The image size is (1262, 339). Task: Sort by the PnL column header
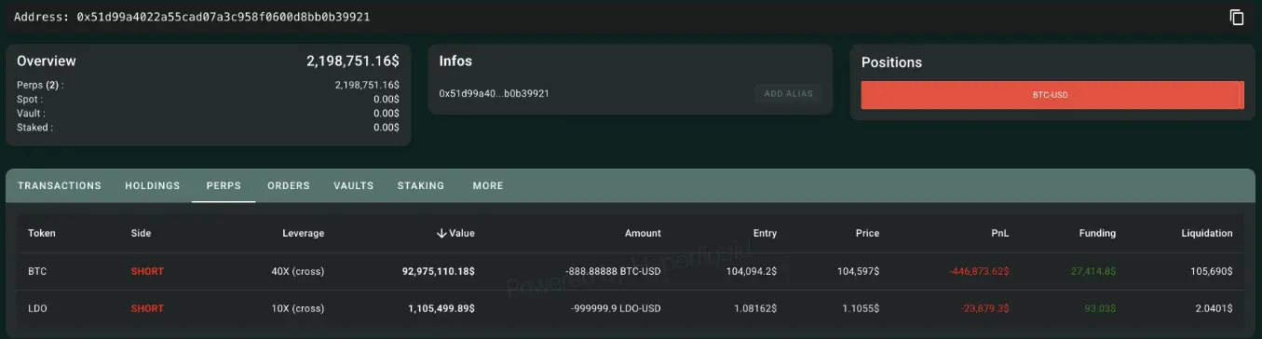(x=1000, y=234)
